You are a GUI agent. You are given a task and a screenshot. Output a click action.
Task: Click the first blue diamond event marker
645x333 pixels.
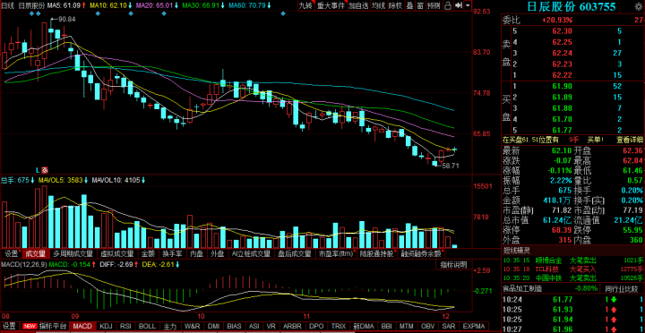click(31, 13)
